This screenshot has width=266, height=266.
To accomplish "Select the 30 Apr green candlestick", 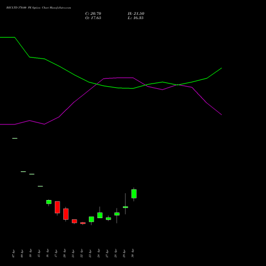I will (134, 194).
